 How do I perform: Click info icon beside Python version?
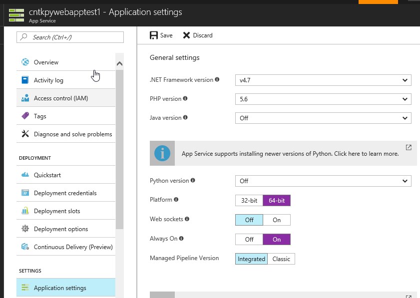(193, 180)
